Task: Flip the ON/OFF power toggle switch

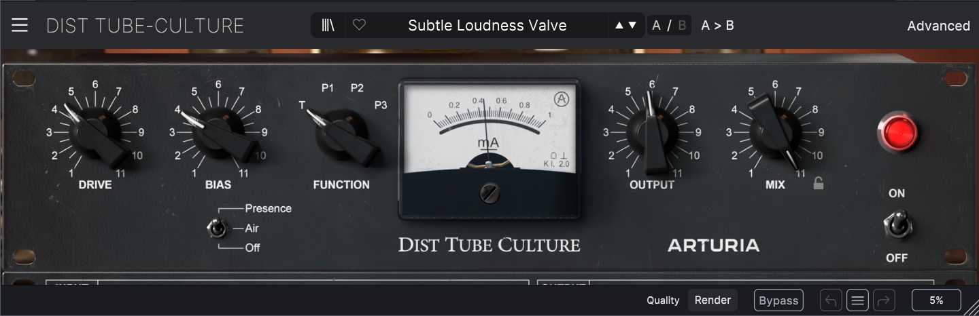Action: (897, 224)
